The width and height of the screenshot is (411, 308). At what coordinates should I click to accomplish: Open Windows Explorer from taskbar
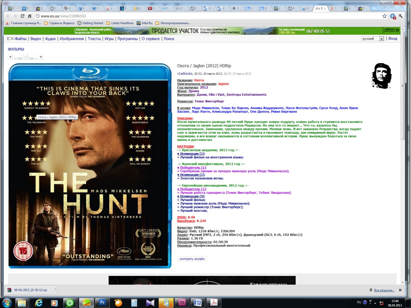[22, 303]
